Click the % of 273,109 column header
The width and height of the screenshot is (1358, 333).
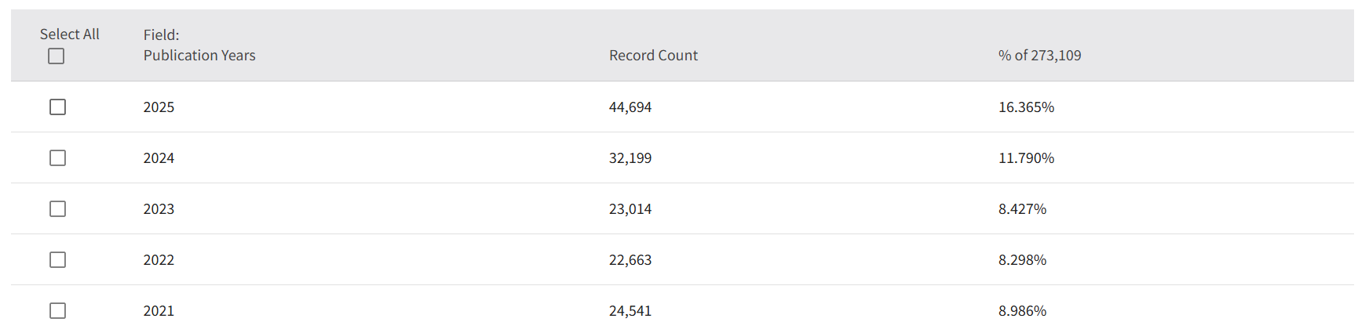point(1039,56)
